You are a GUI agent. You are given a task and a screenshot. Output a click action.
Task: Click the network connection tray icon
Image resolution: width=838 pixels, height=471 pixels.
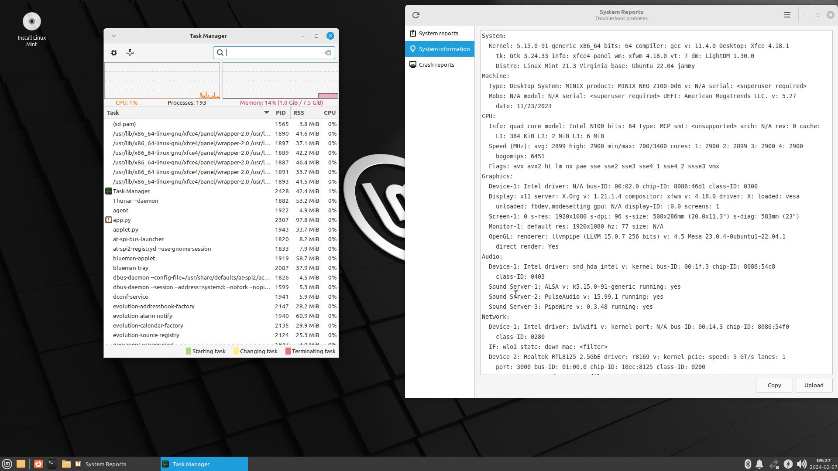point(774,464)
